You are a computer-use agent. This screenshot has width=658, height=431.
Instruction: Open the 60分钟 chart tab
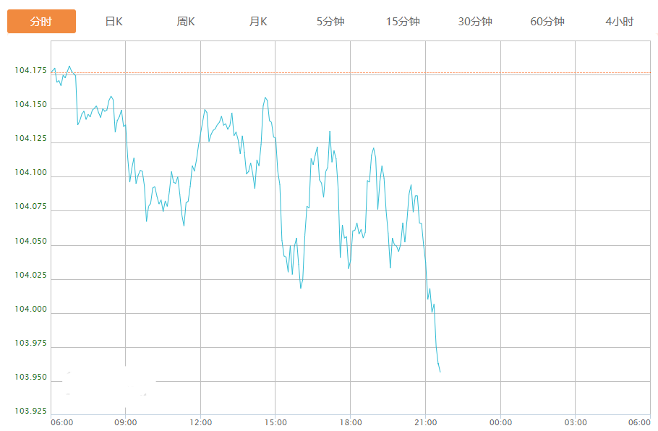tap(547, 22)
